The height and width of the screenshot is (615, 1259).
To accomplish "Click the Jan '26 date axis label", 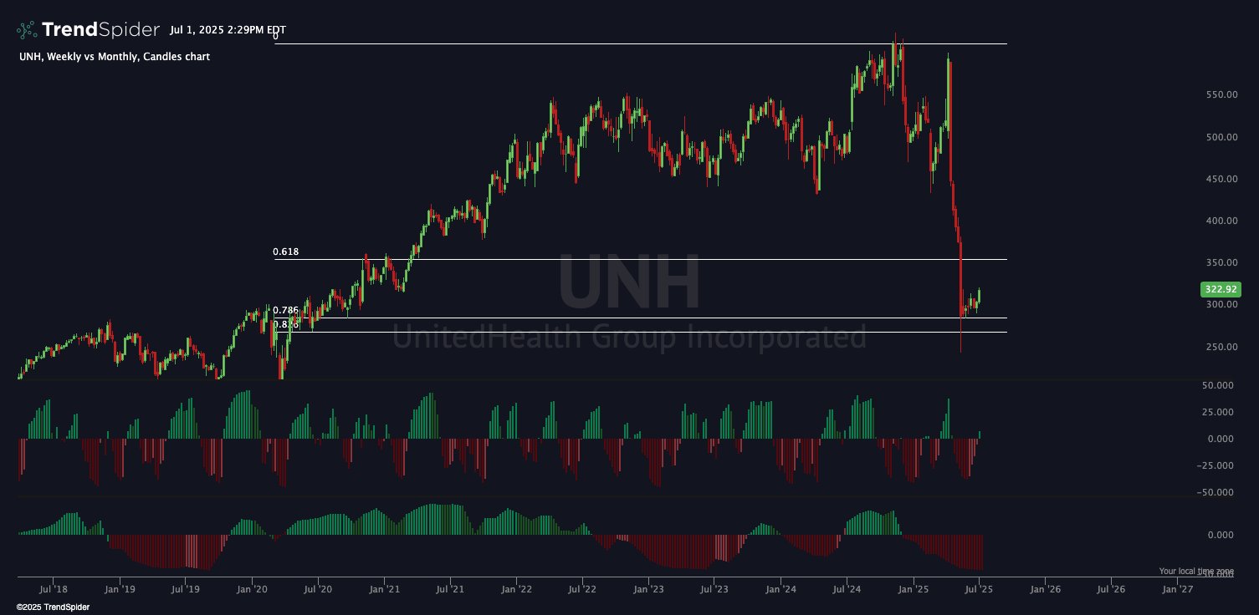I will pyautogui.click(x=1045, y=589).
